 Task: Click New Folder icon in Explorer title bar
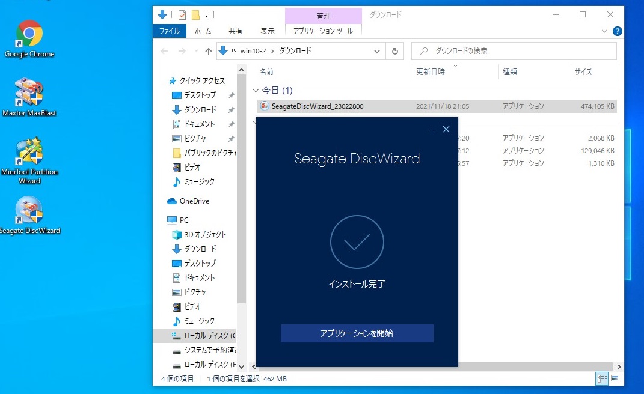(195, 15)
